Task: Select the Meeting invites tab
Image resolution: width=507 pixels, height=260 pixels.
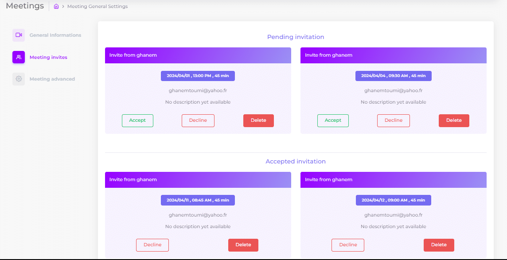Action: click(x=48, y=57)
